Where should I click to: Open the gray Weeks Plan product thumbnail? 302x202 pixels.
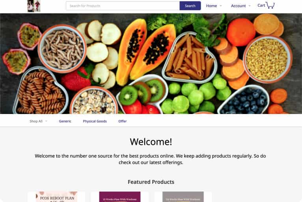point(183,197)
